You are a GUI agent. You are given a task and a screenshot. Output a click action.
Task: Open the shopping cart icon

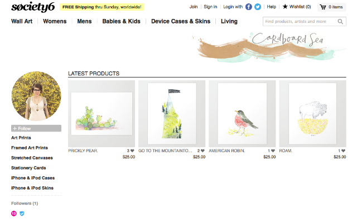tap(323, 7)
